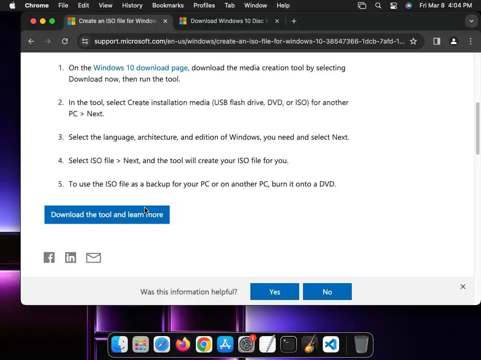Image resolution: width=481 pixels, height=360 pixels.
Task: Open site information icon in address bar
Action: pyautogui.click(x=85, y=41)
